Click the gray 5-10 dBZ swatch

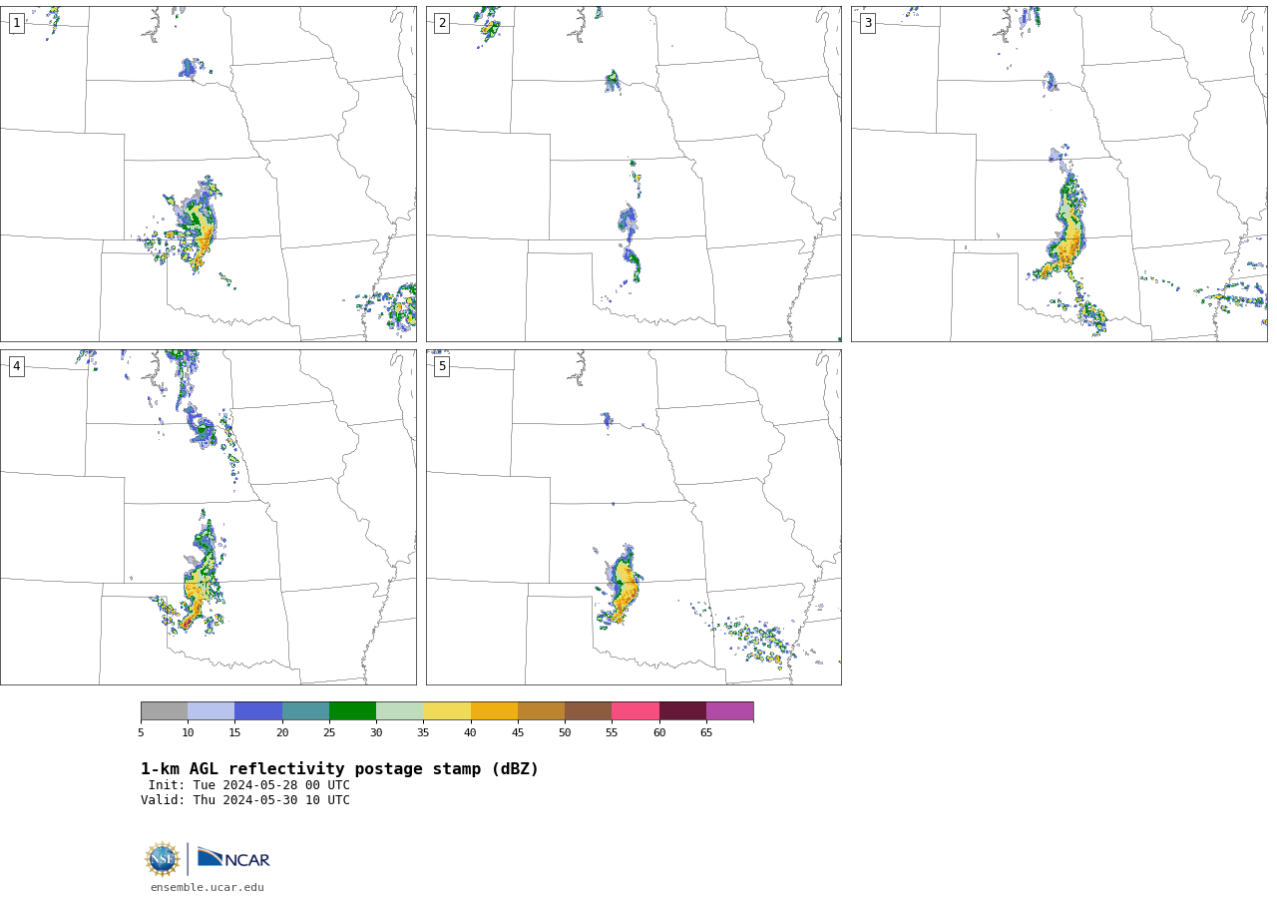click(164, 711)
